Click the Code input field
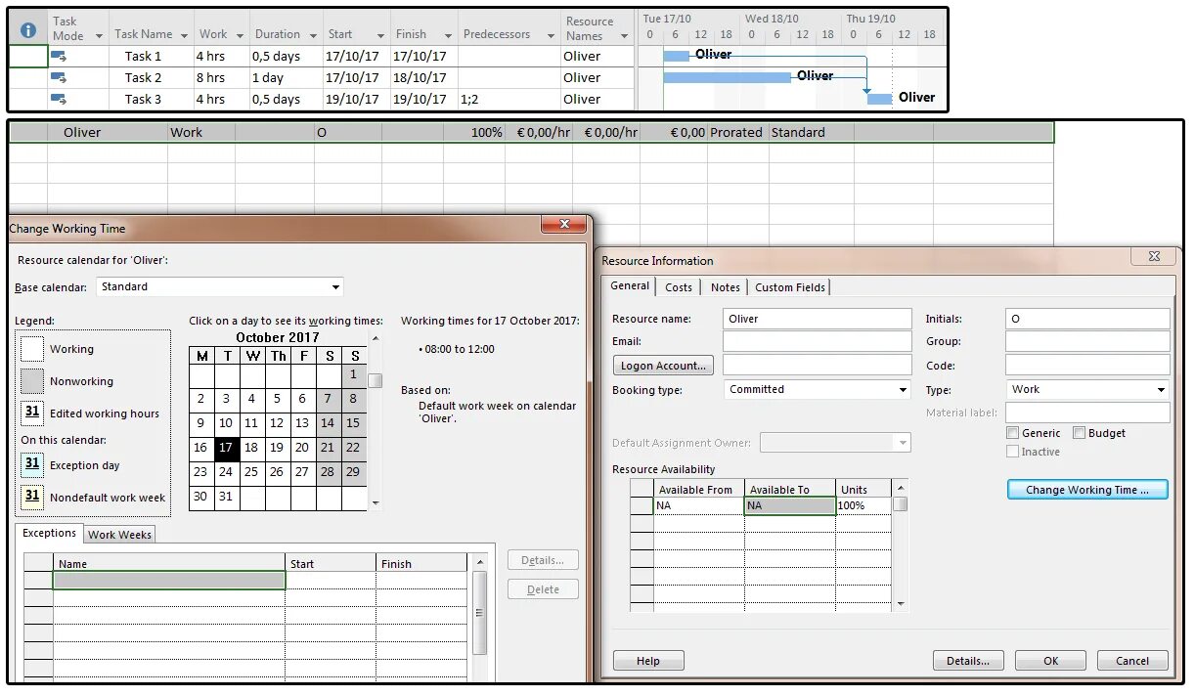The image size is (1195, 696). [1087, 366]
